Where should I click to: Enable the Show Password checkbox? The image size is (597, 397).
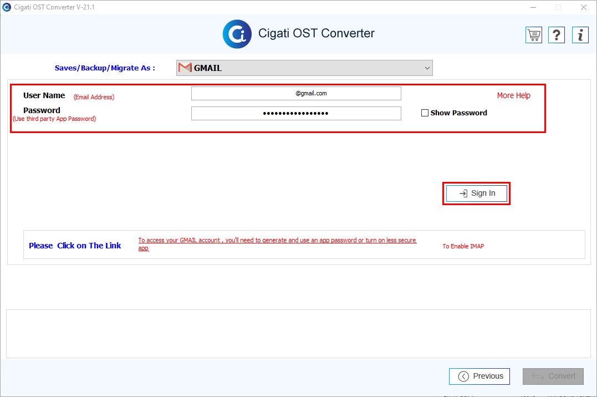(x=425, y=113)
